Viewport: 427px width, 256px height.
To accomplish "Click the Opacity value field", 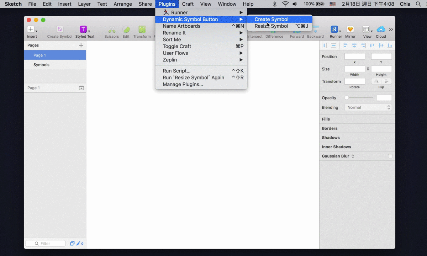I will (x=384, y=98).
